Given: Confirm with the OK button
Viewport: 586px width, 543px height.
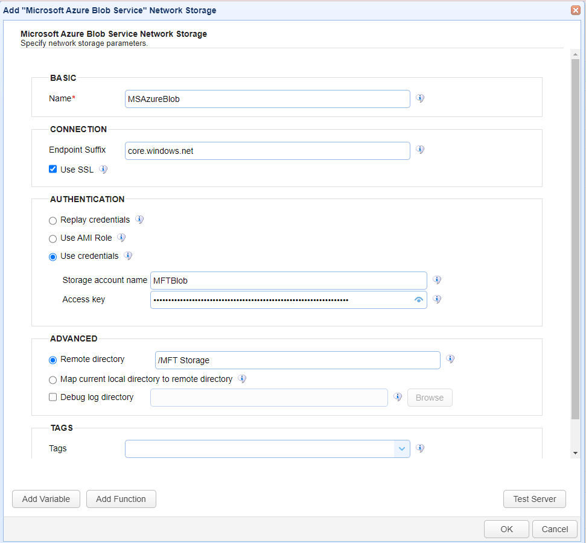Looking at the screenshot, I should (x=506, y=529).
